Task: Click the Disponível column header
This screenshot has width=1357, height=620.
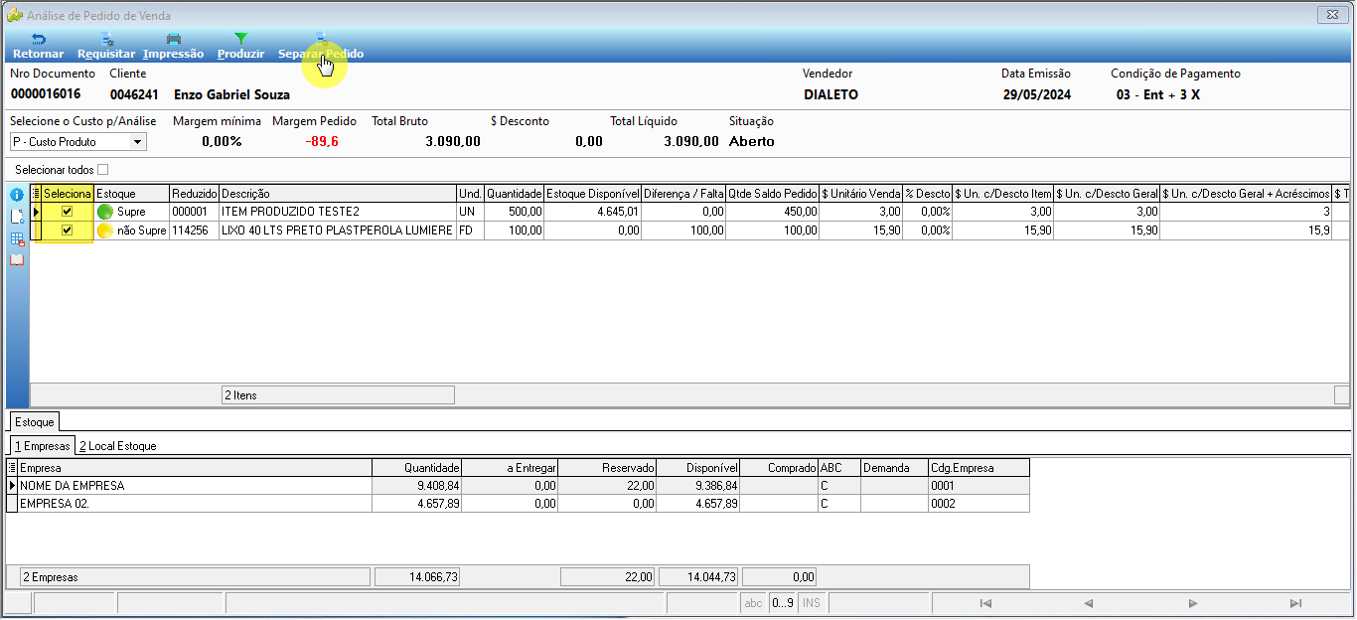Action: tap(698, 468)
